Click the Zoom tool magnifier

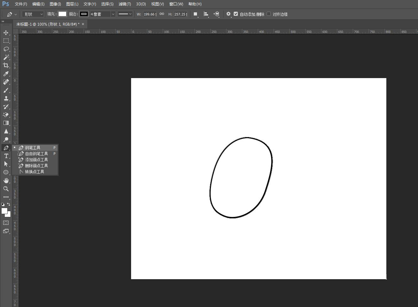tap(6, 189)
